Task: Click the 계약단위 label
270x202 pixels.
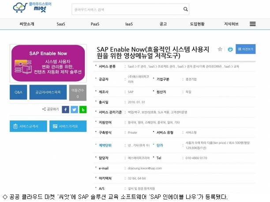Action: pyautogui.click(x=105, y=146)
